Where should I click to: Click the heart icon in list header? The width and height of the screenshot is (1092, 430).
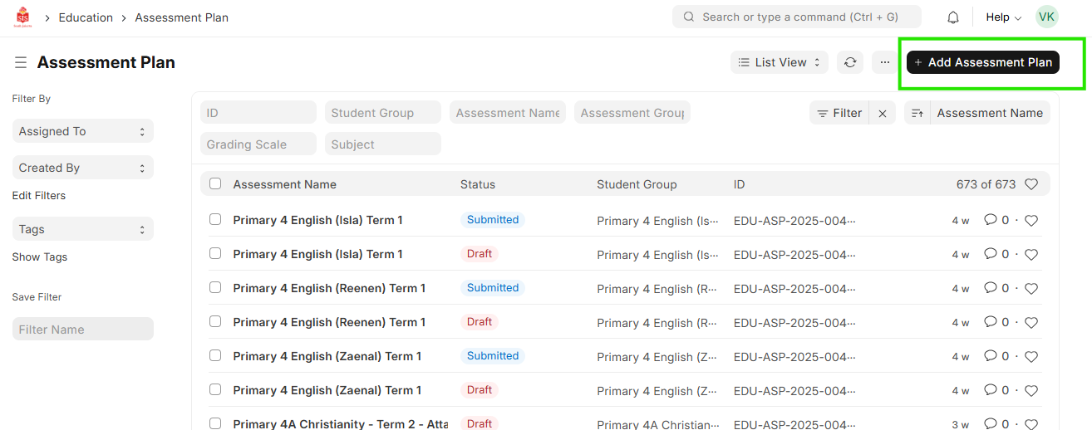(1031, 184)
